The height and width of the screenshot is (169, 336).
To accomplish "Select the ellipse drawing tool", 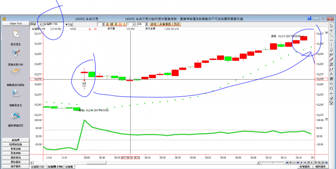I will 331,83.
